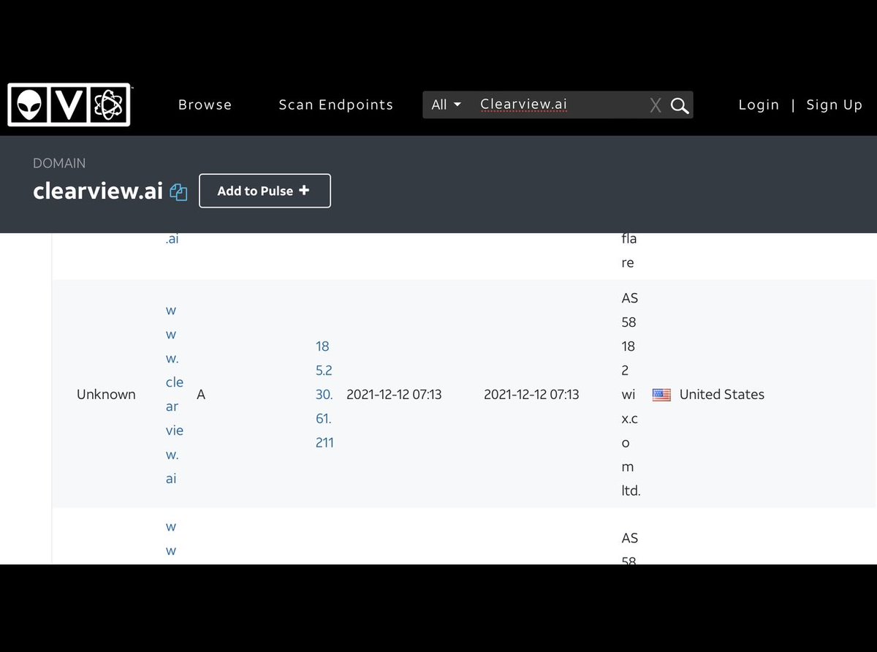Click the atom logo tile
The image size is (877, 652).
pos(108,105)
